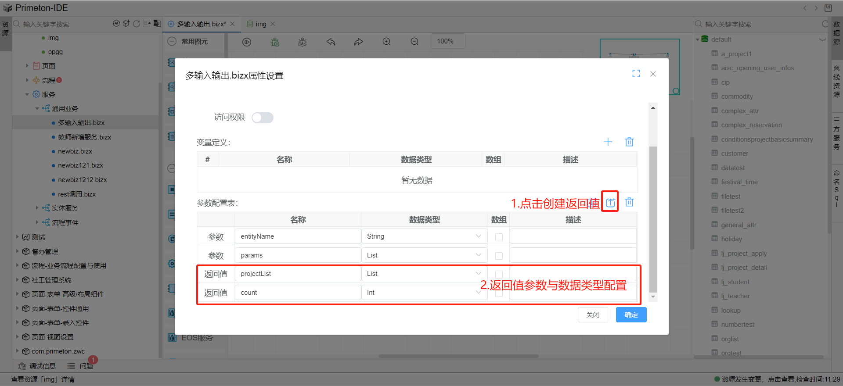Toggle the 访问权限 switch
Screen dimensions: 843x386
(x=263, y=118)
